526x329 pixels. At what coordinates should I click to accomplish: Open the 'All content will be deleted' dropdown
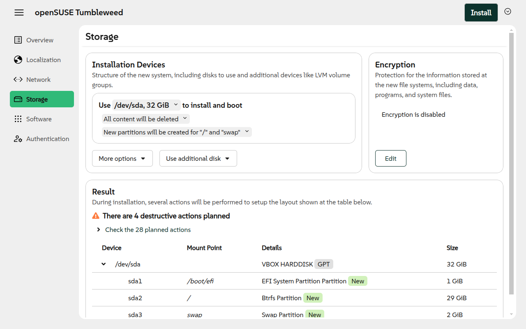[145, 119]
